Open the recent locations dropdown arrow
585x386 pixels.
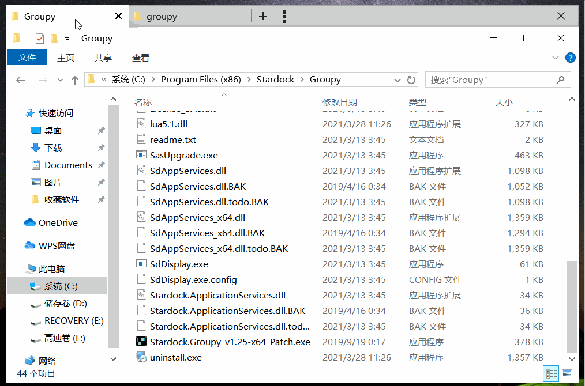60,80
